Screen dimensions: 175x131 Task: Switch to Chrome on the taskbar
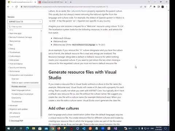pyautogui.click(x=52, y=128)
